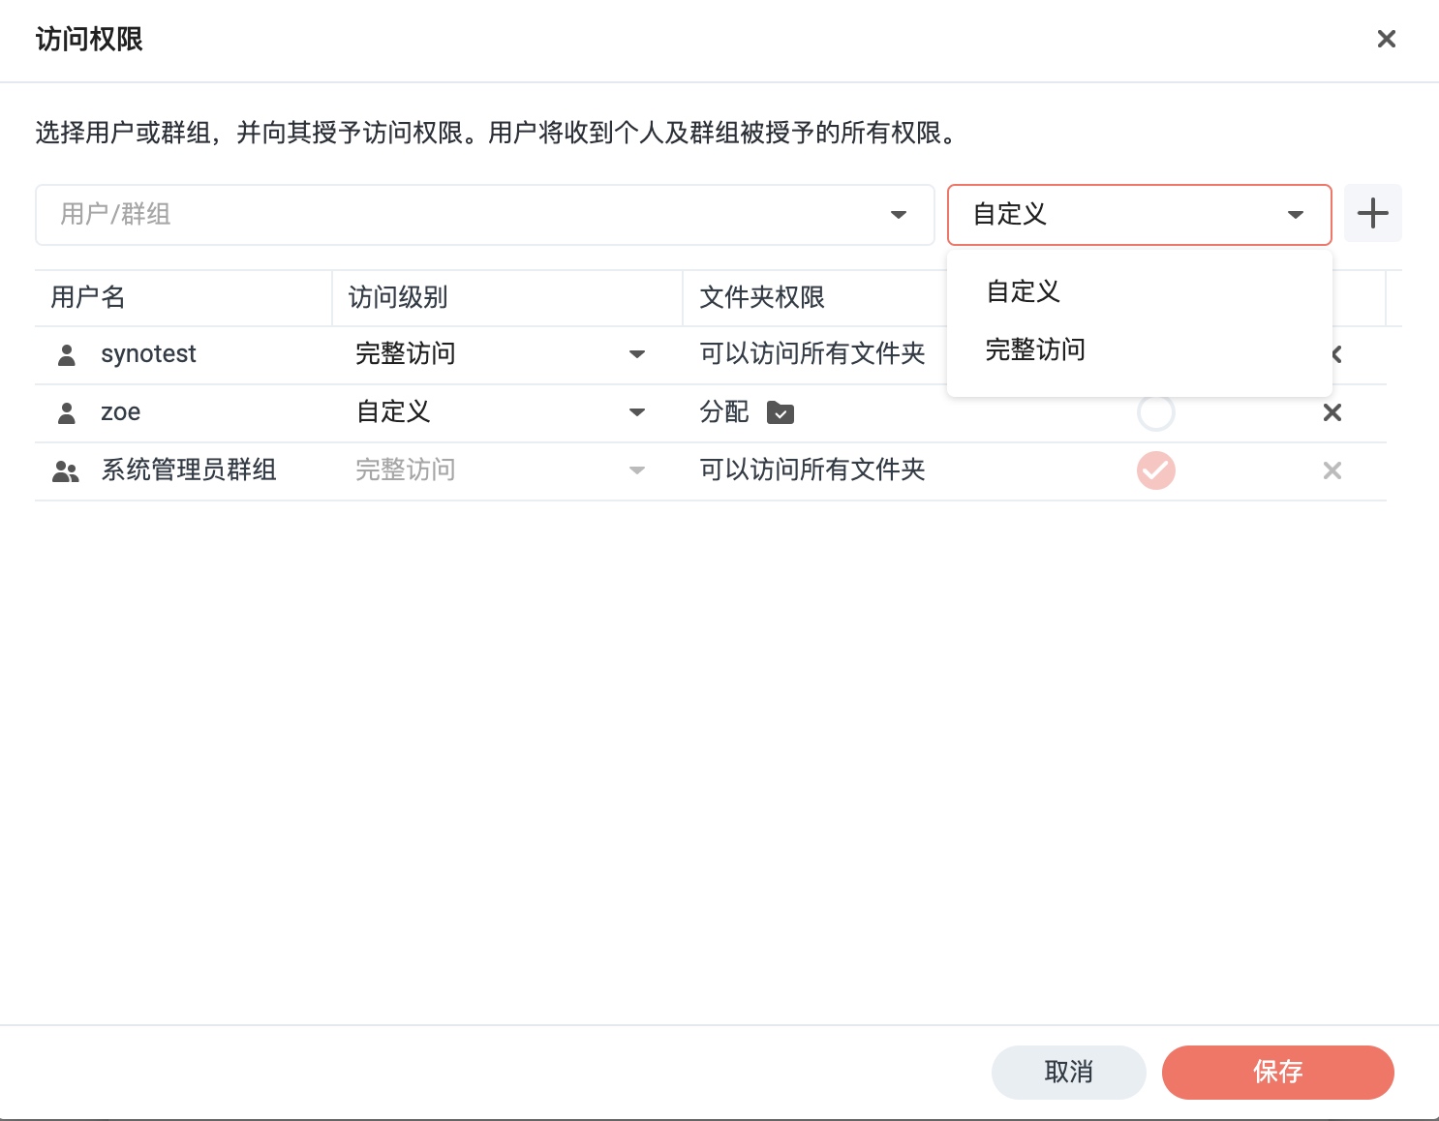Open the 用户/群组 dropdown field
The image size is (1439, 1121).
click(x=485, y=215)
